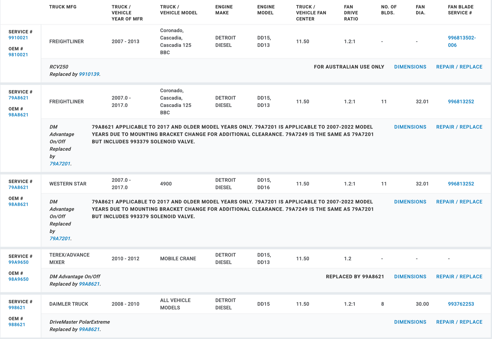View Dimensions for Terex mobile crane row
Screen dimensions: 492x339
pyautogui.click(x=410, y=277)
